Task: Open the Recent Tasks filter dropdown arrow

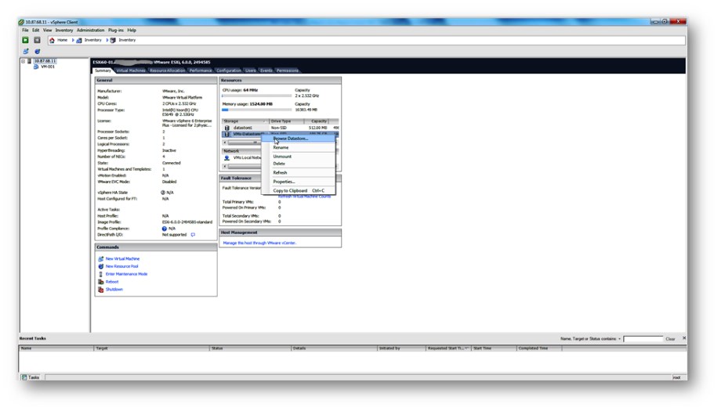Action: point(619,339)
